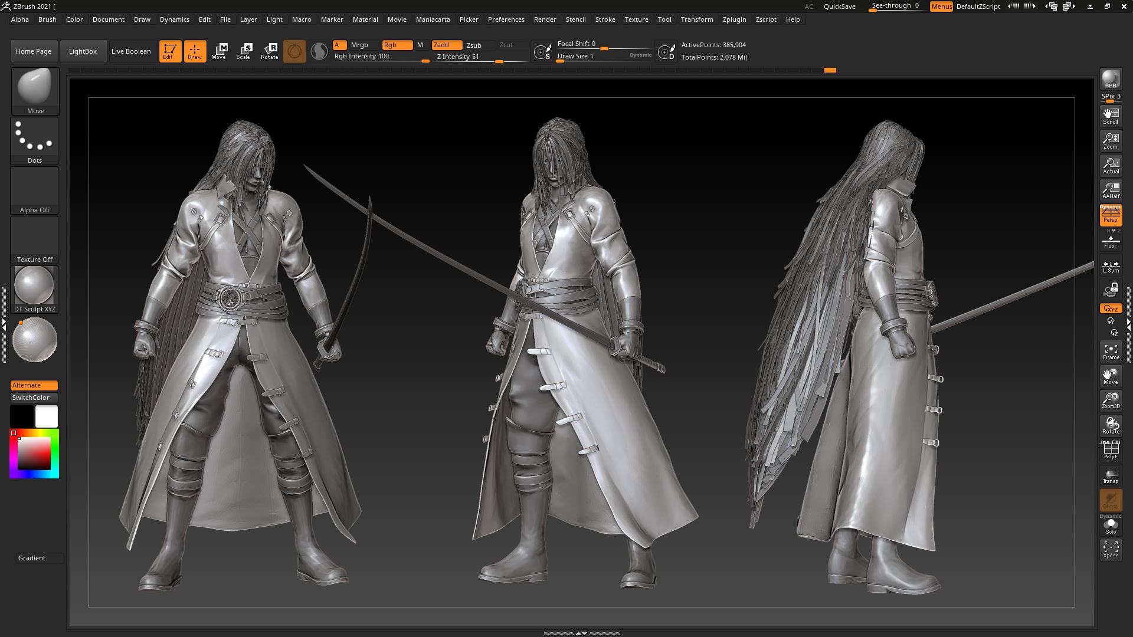This screenshot has width=1133, height=637.
Task: Open the Zplugin menu
Action: coord(734,19)
